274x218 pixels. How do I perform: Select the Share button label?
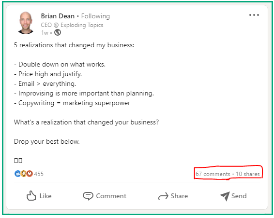179,196
